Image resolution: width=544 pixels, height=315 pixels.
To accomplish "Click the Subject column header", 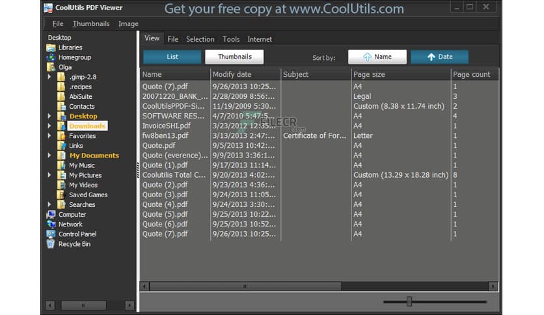I will pyautogui.click(x=316, y=74).
